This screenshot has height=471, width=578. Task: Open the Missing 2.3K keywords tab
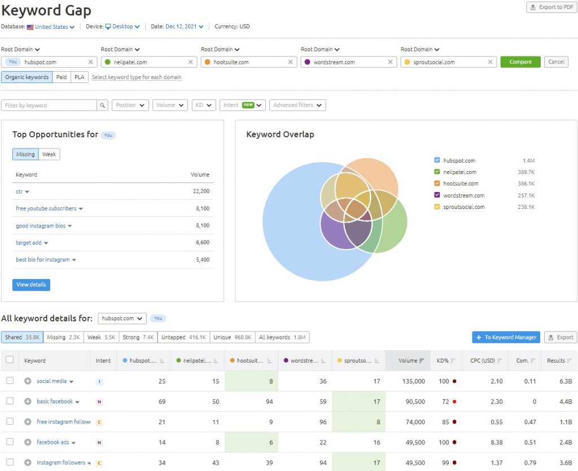(63, 337)
